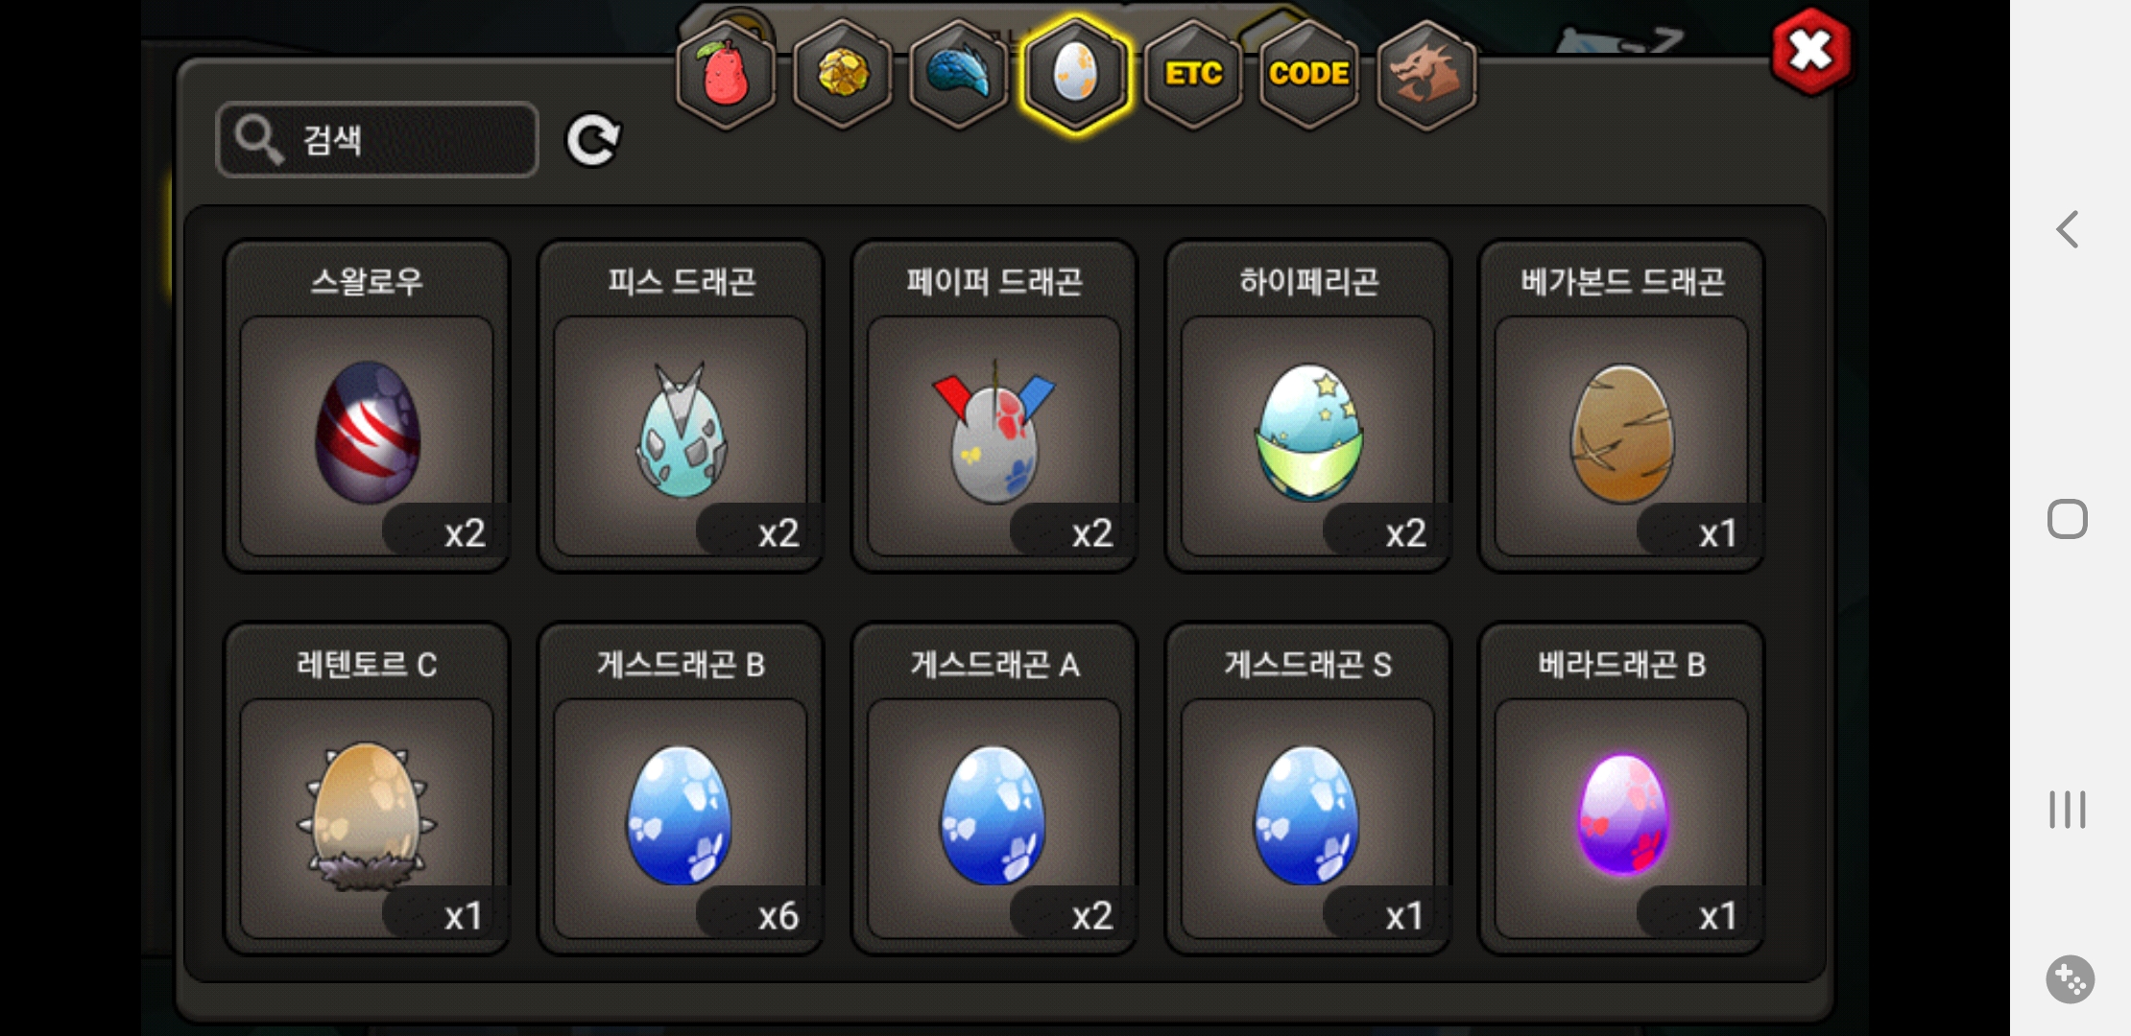The image size is (2131, 1036).
Task: Pick the 베라드래곤 B purple egg
Action: tap(1622, 789)
